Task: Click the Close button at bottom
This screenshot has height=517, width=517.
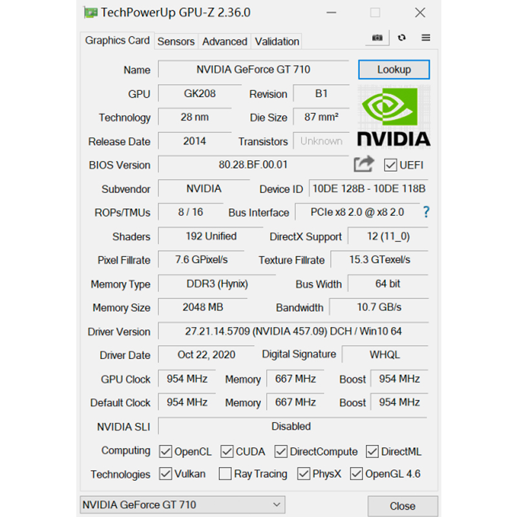Action: [x=403, y=506]
